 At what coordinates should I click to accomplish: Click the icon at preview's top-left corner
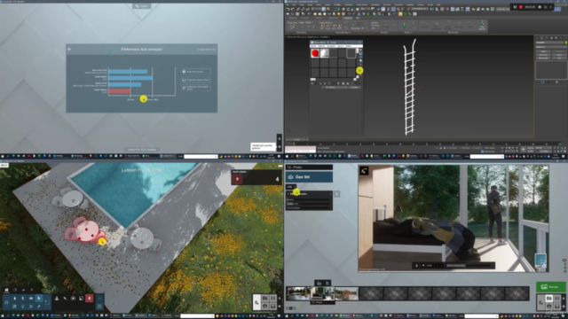(x=364, y=171)
